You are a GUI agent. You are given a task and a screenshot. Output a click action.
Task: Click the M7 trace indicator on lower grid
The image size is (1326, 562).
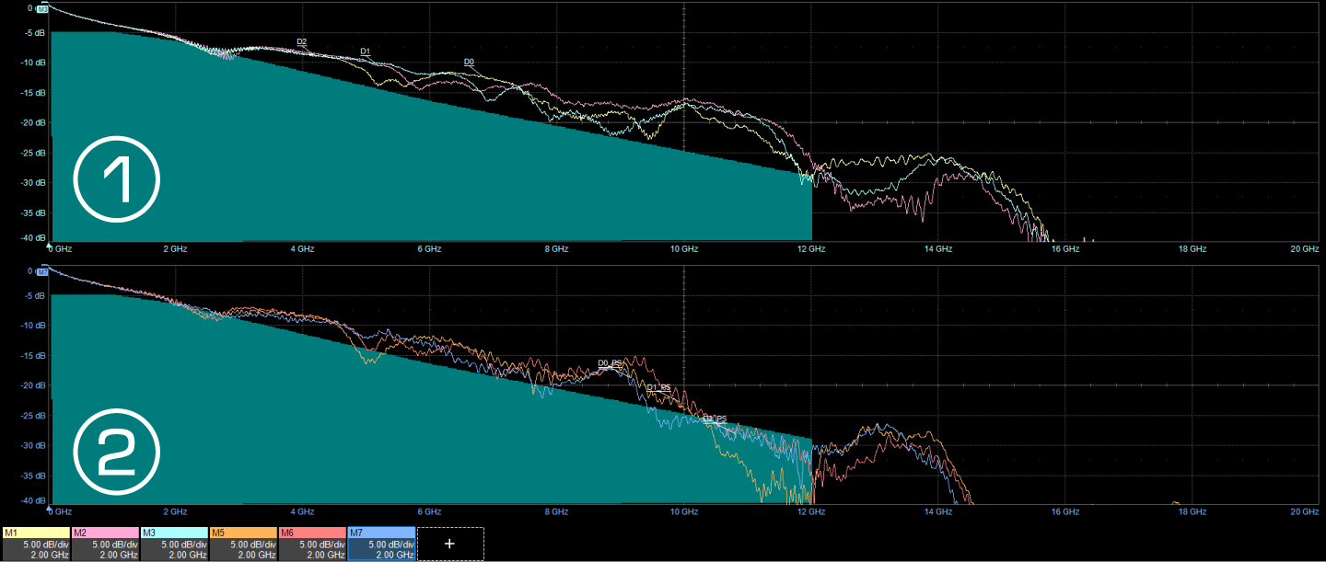pos(42,273)
